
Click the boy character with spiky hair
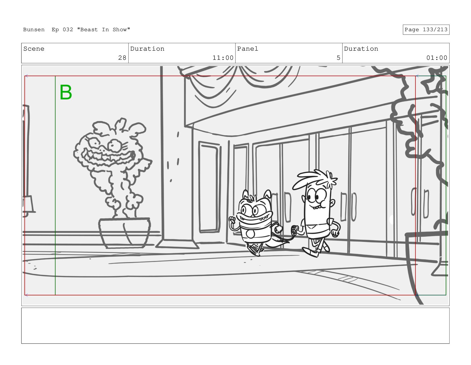(x=316, y=213)
